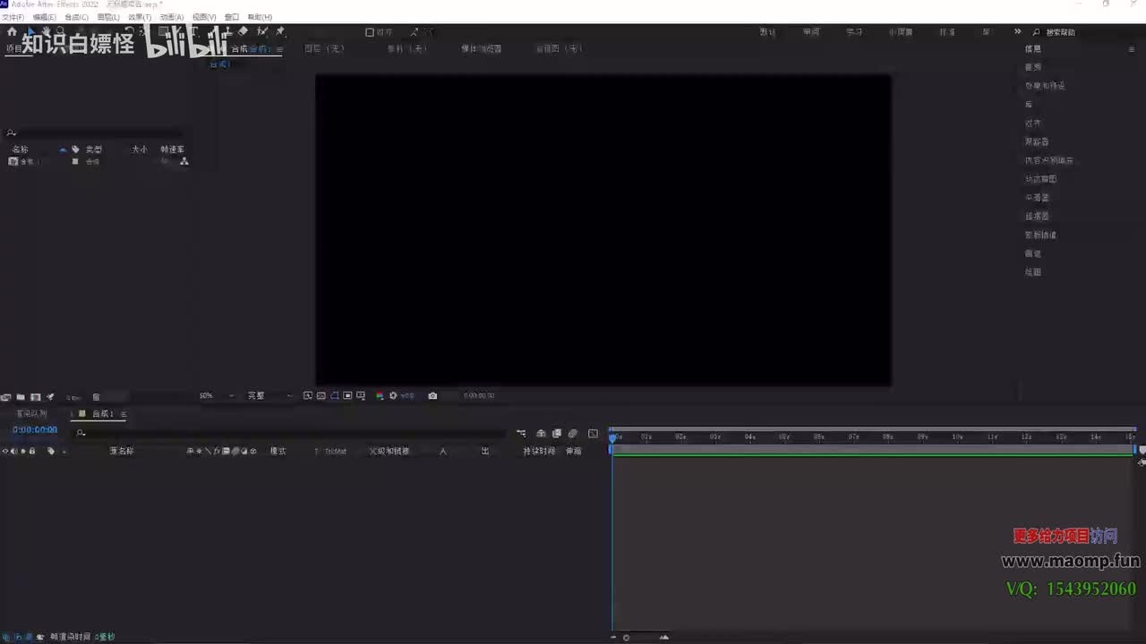
Task: Expand the 跟踪器 panel
Action: point(1037,142)
